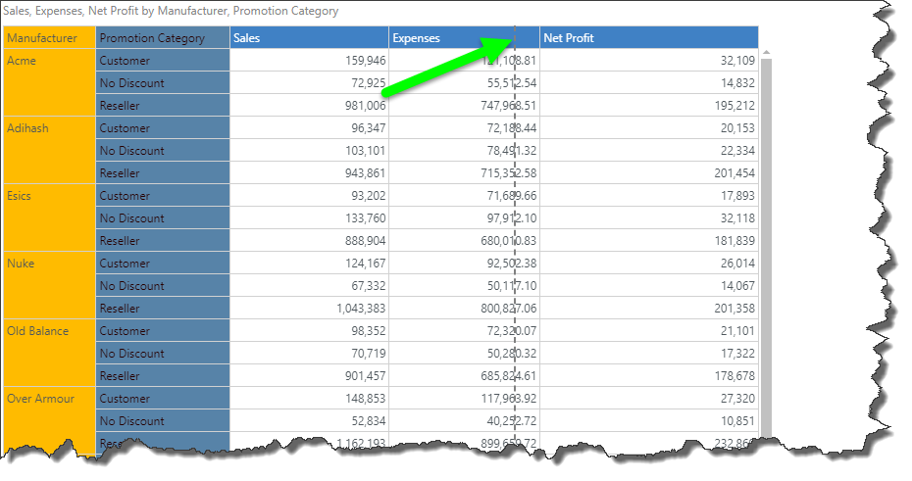Screen dimensions: 912x481
Task: Click the vertical scrollbar track of the table
Action: (x=766, y=245)
